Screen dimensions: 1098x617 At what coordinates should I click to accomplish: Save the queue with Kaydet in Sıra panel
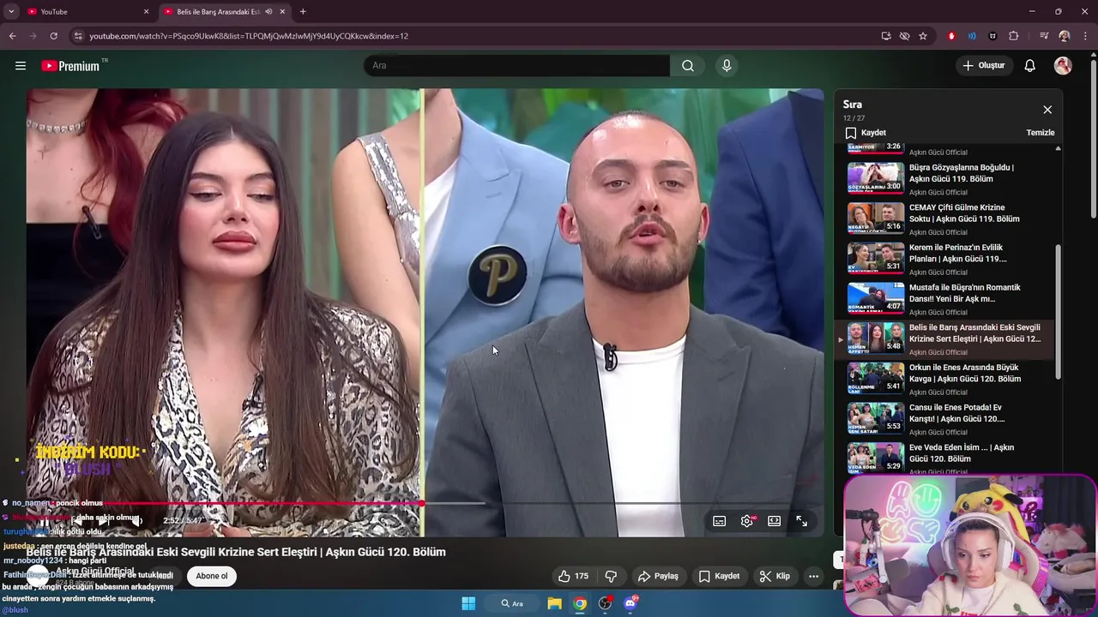click(x=866, y=133)
